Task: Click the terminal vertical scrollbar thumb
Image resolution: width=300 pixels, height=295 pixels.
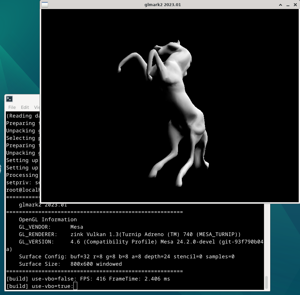Action: tap(267, 282)
